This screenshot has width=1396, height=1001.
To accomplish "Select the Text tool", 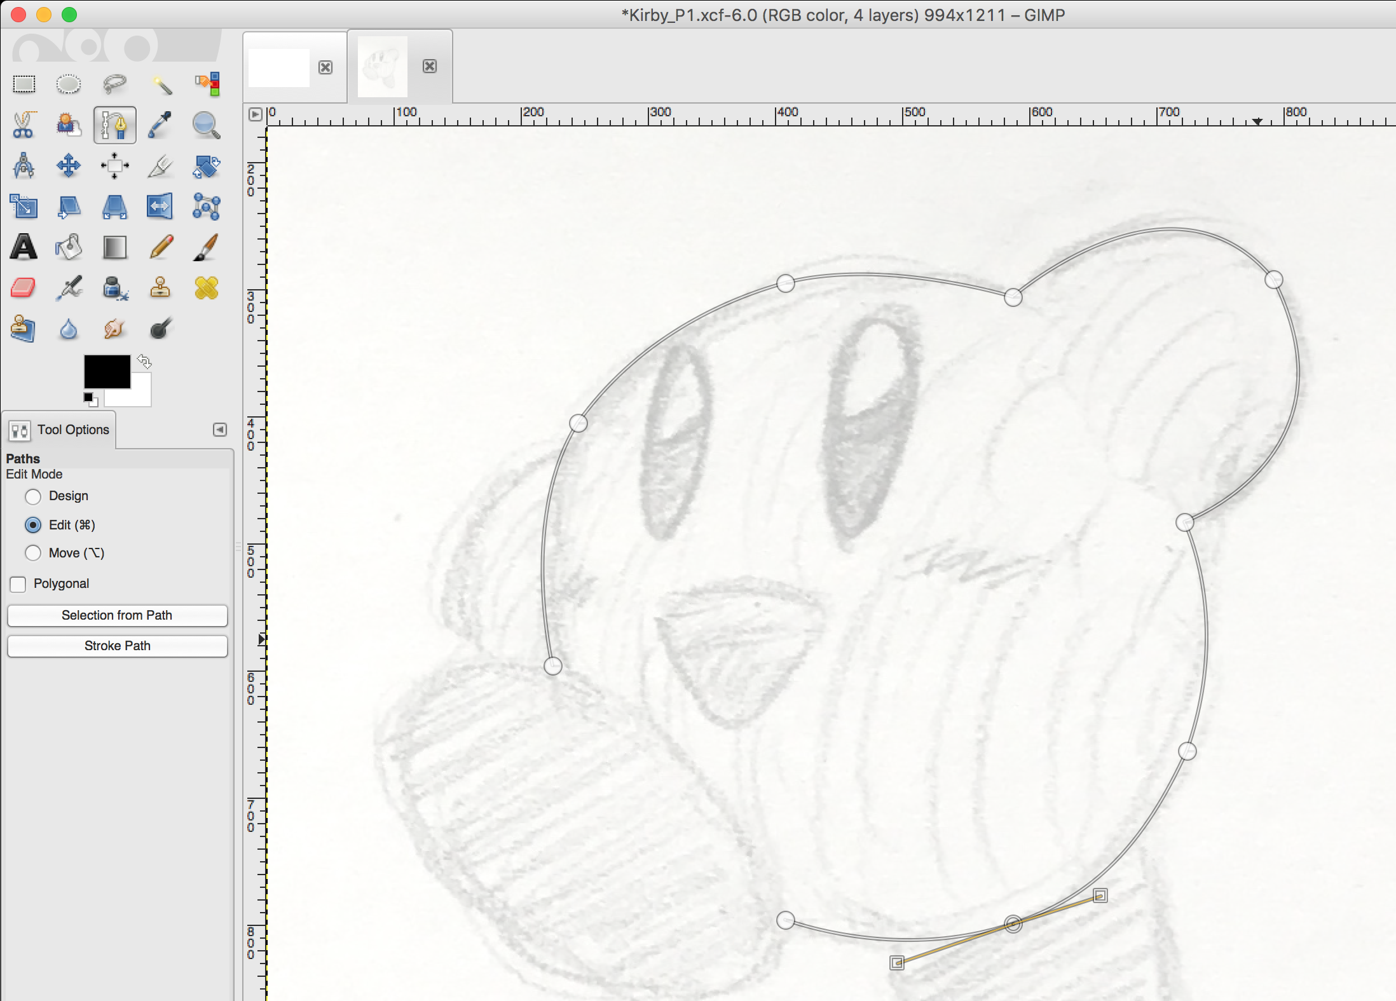I will click(24, 247).
